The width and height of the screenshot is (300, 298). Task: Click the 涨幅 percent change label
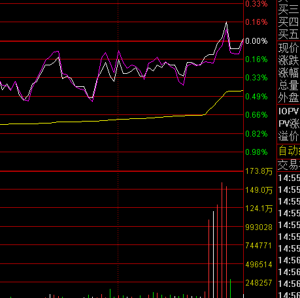click(x=288, y=73)
